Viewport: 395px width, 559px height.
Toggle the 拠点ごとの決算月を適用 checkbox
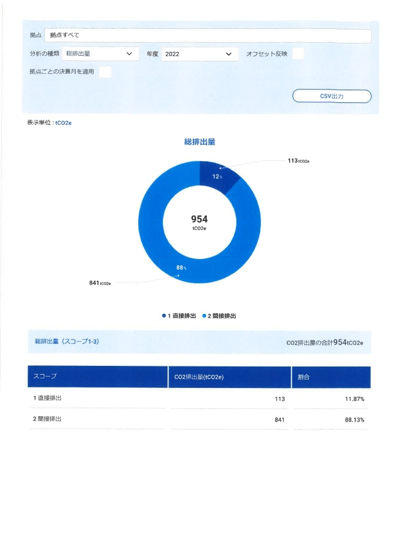point(105,72)
